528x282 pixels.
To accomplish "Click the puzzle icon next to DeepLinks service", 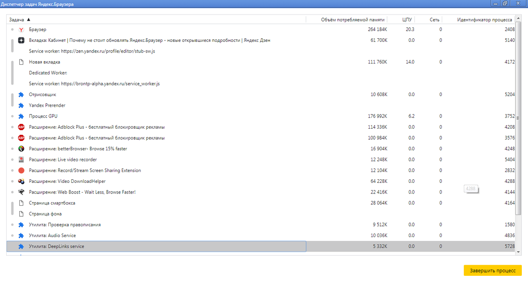I will click(x=21, y=246).
